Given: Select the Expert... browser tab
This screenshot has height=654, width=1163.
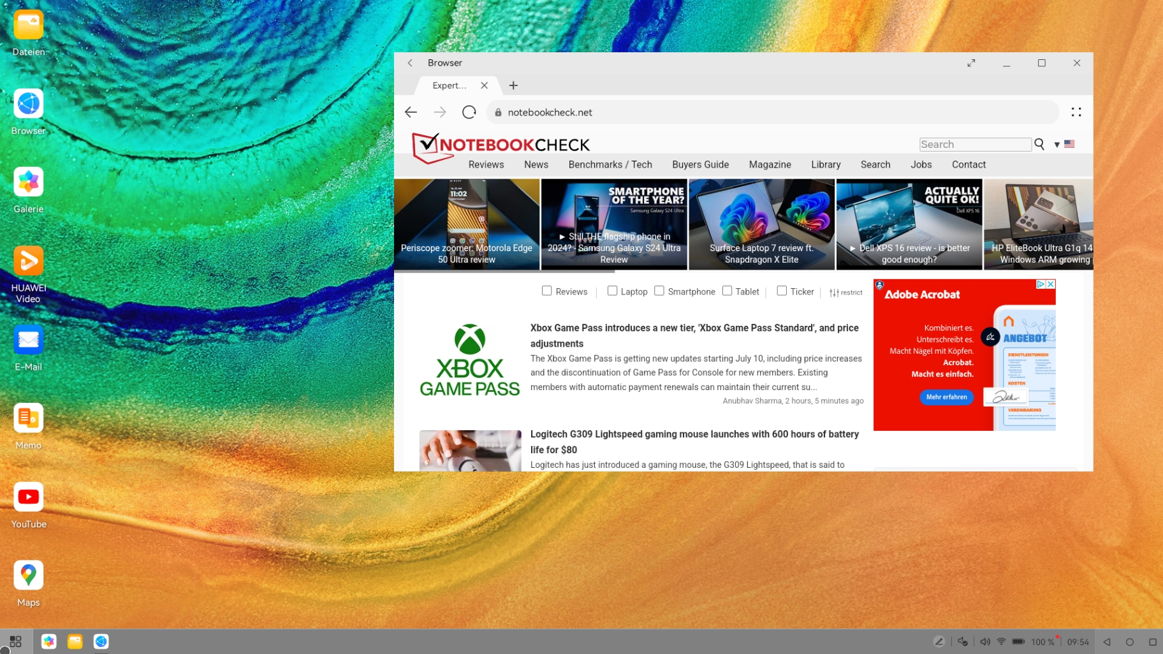Looking at the screenshot, I should click(458, 85).
